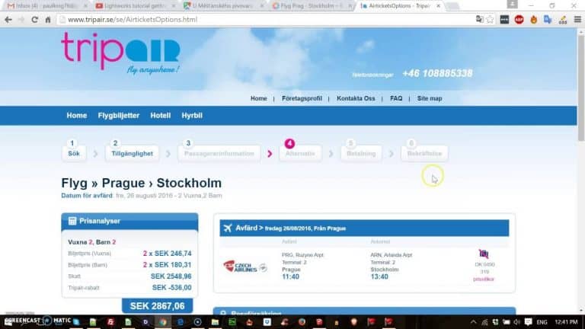Open Chrome from the Windows taskbar
Screen dimensions: 585x329
pyautogui.click(x=163, y=322)
